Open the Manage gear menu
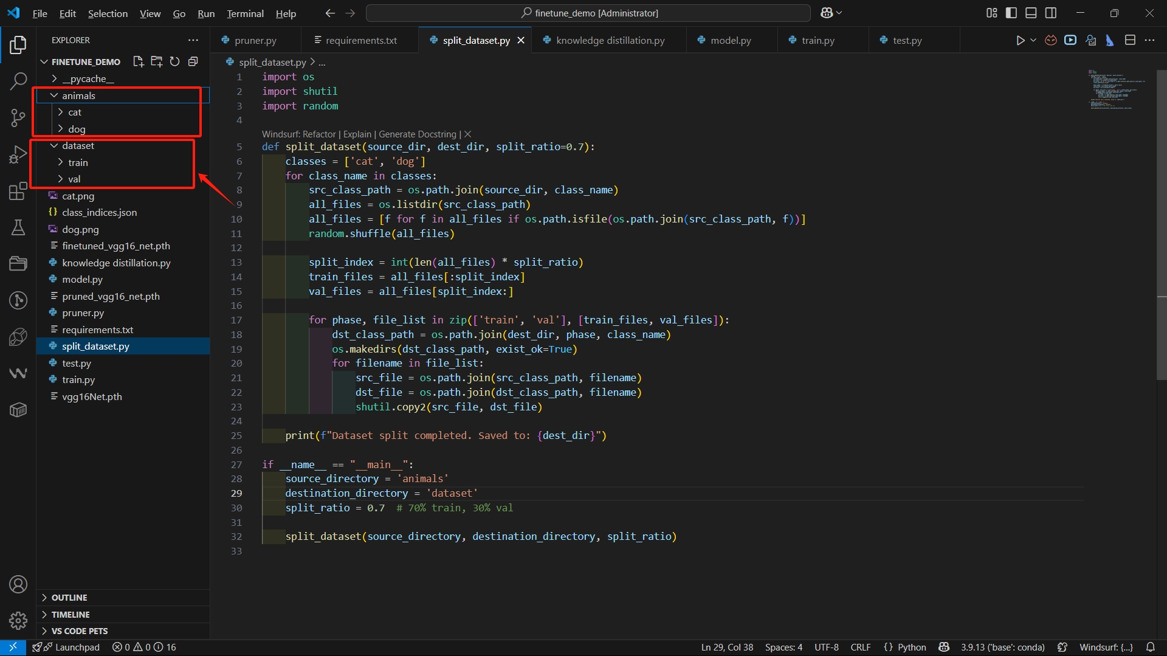Screen dimensions: 1167x656 coord(18,620)
